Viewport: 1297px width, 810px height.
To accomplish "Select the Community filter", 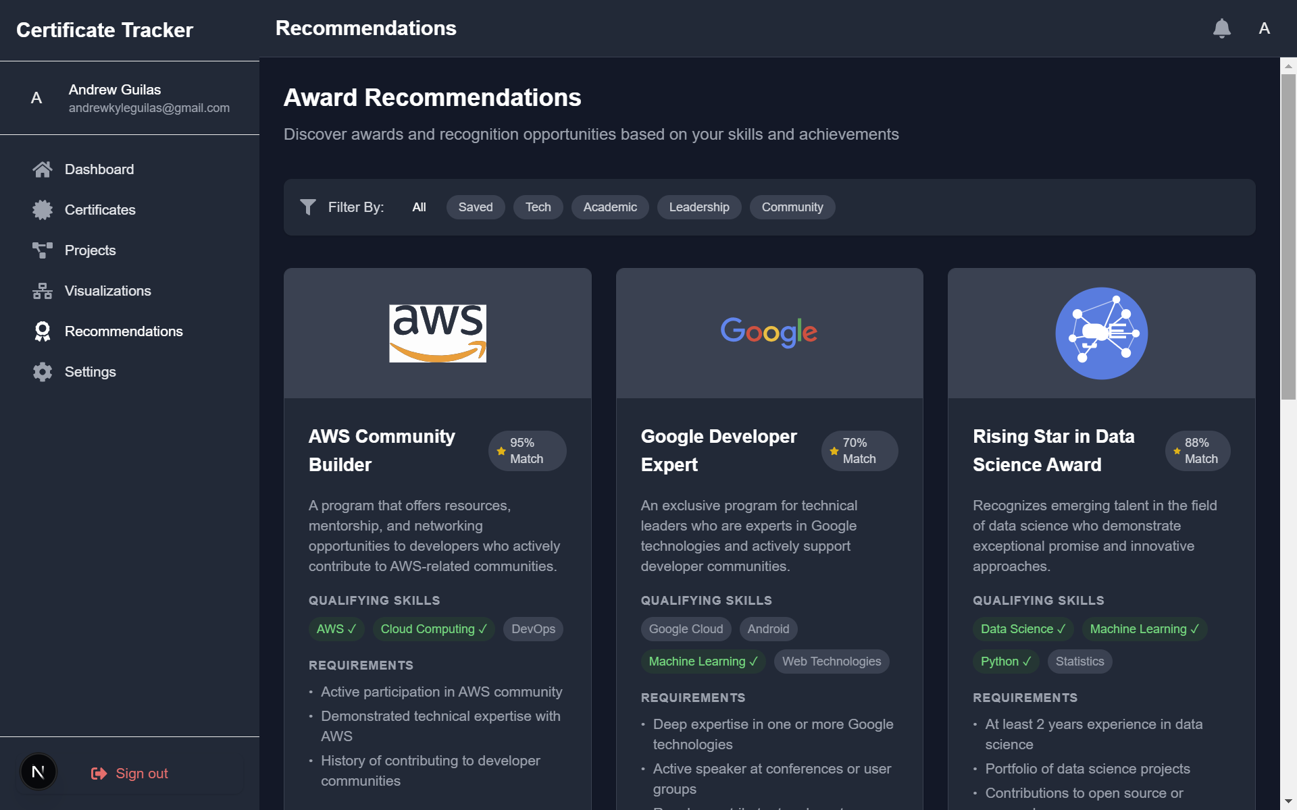I will [x=792, y=207].
